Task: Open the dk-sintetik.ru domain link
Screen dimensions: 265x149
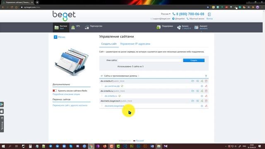Action: 111,96
